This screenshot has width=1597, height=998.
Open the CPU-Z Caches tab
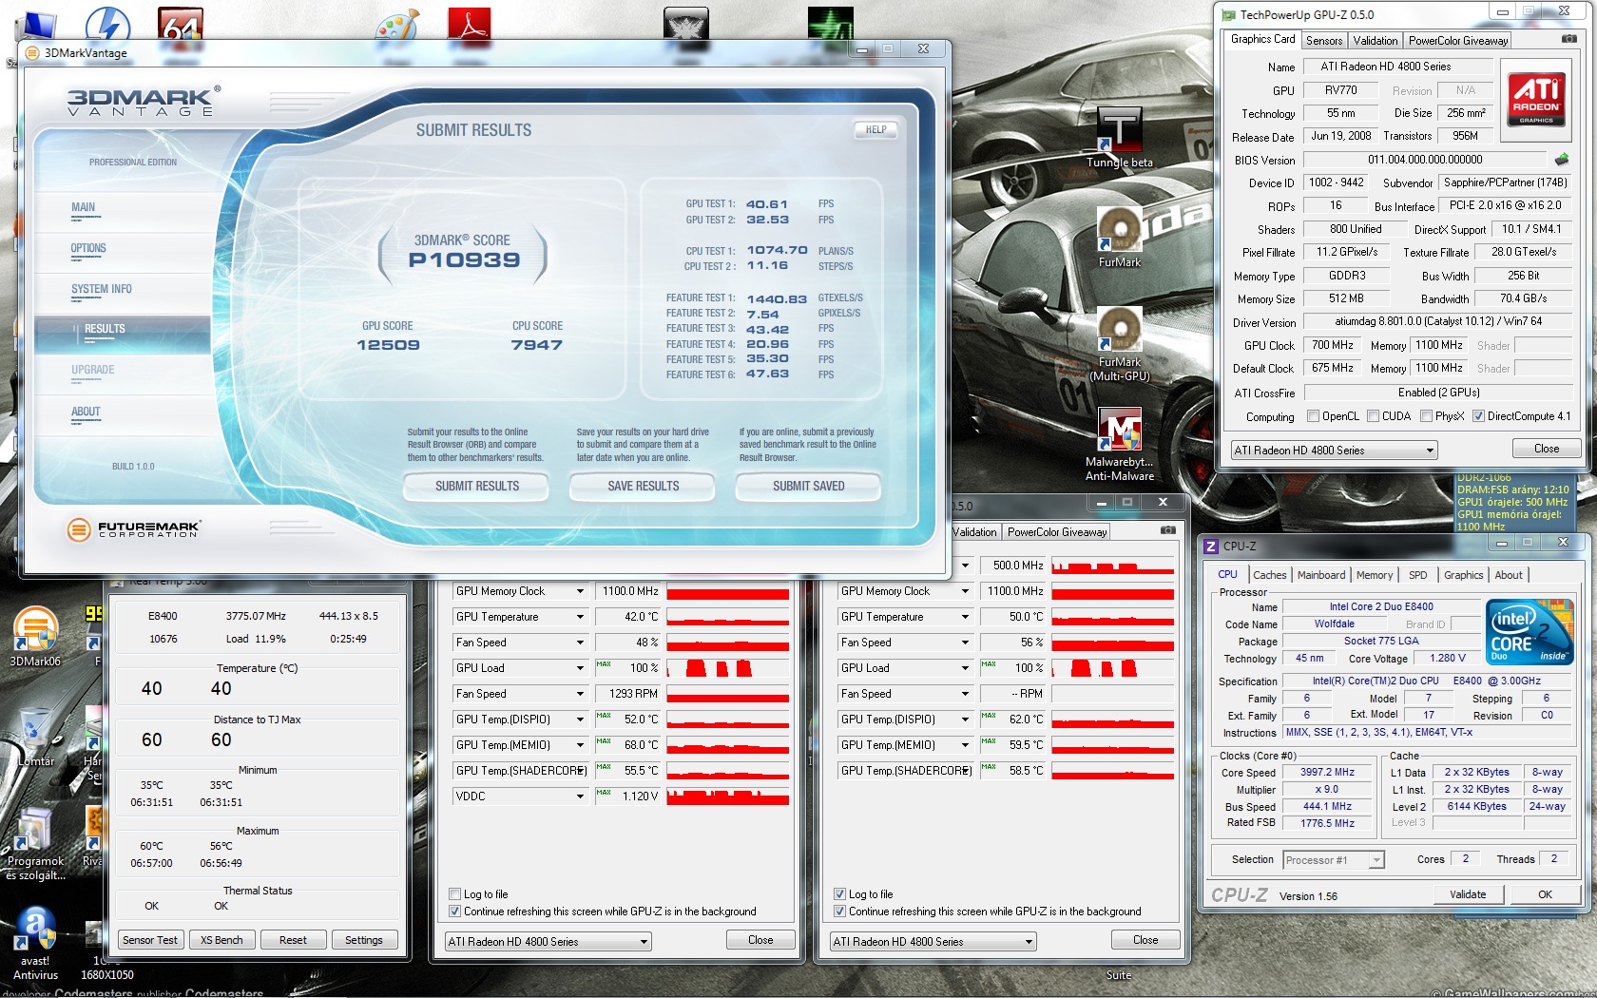[x=1270, y=575]
